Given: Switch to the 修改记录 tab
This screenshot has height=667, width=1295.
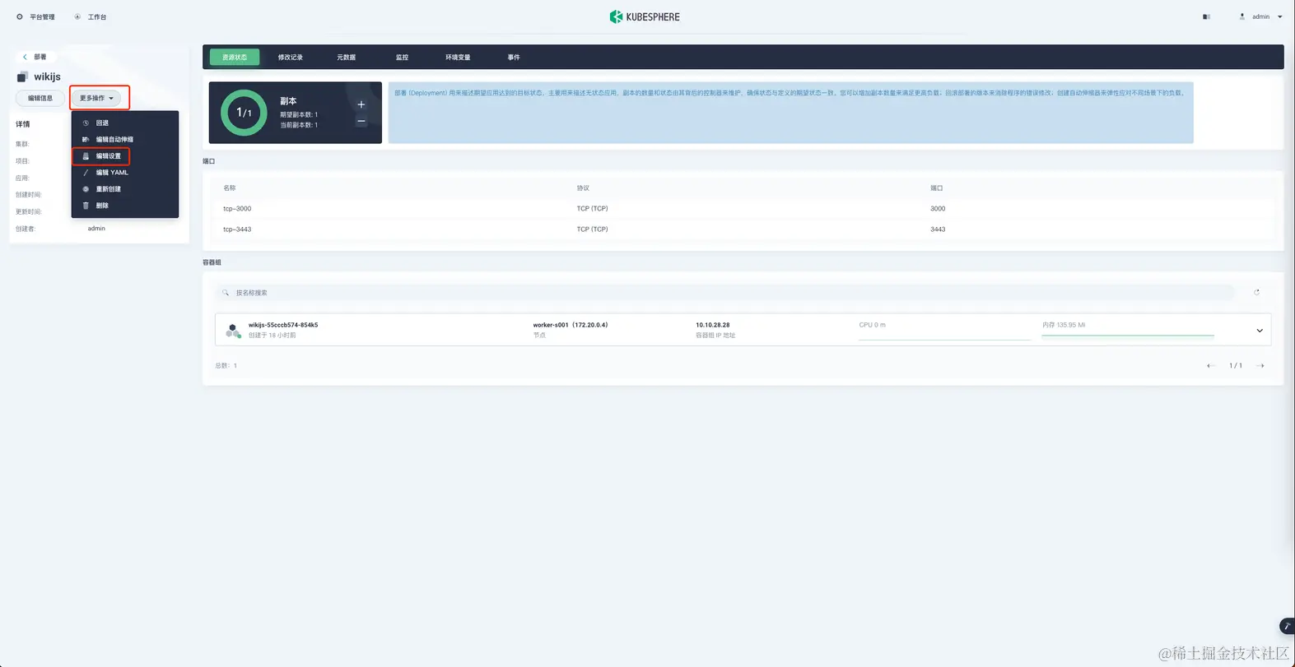Looking at the screenshot, I should (x=291, y=57).
